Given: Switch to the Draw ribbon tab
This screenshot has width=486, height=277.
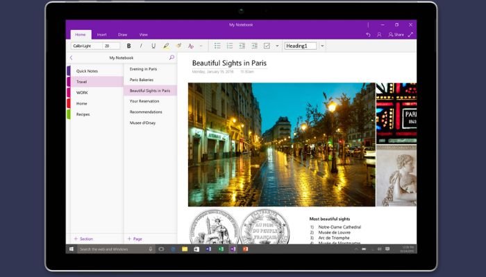Looking at the screenshot, I should click(123, 35).
